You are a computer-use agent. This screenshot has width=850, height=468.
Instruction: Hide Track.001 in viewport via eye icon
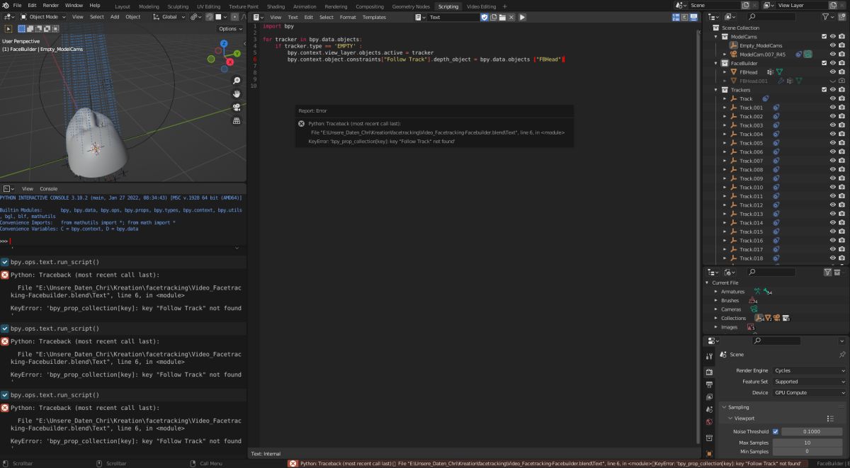click(x=832, y=108)
